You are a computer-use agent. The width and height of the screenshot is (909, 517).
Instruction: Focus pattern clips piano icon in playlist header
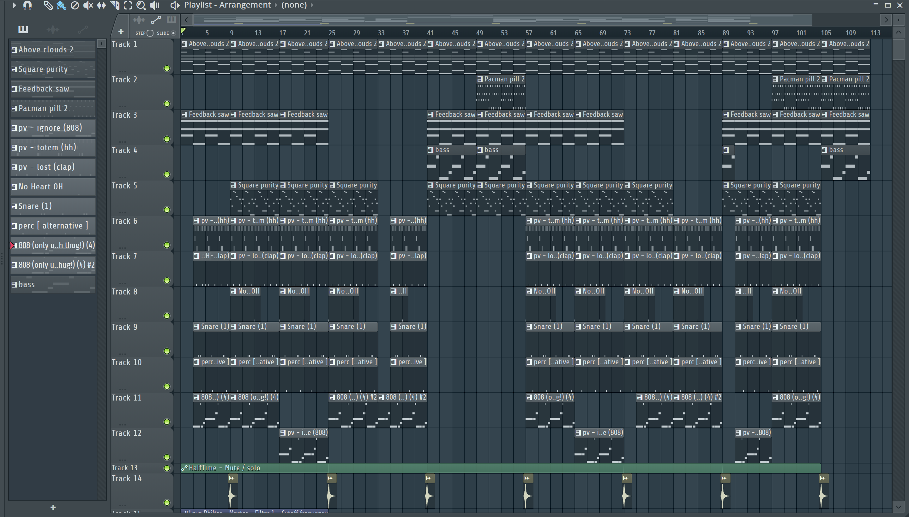(x=171, y=20)
